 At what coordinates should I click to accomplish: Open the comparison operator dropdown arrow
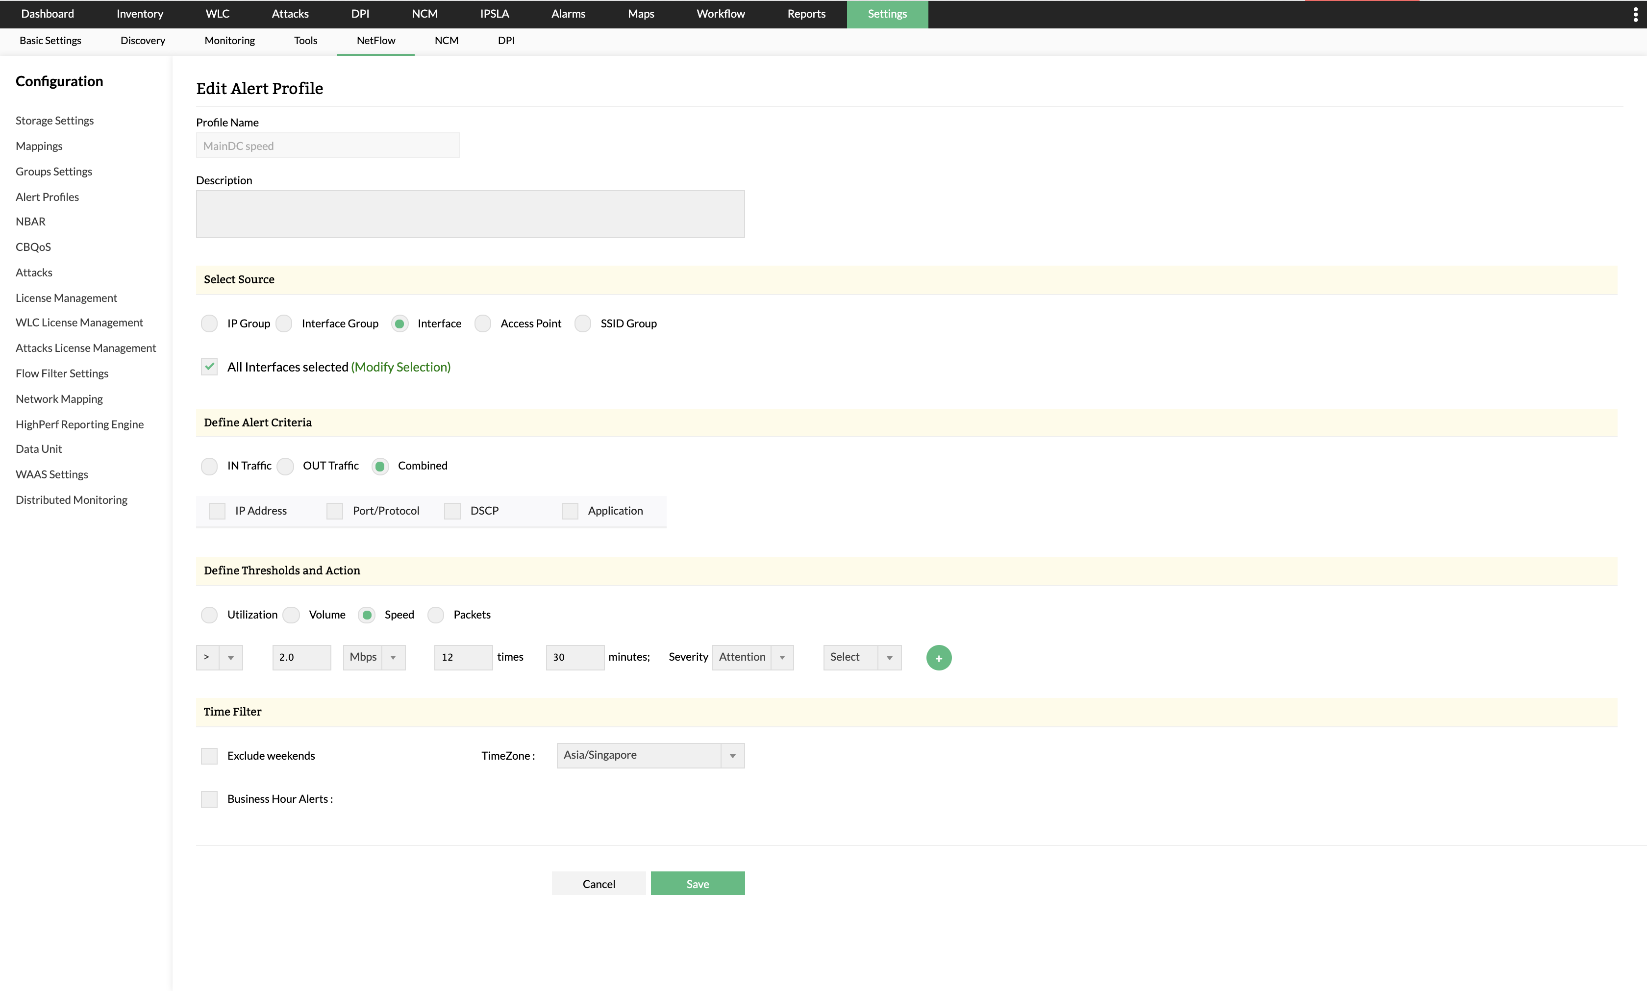230,657
